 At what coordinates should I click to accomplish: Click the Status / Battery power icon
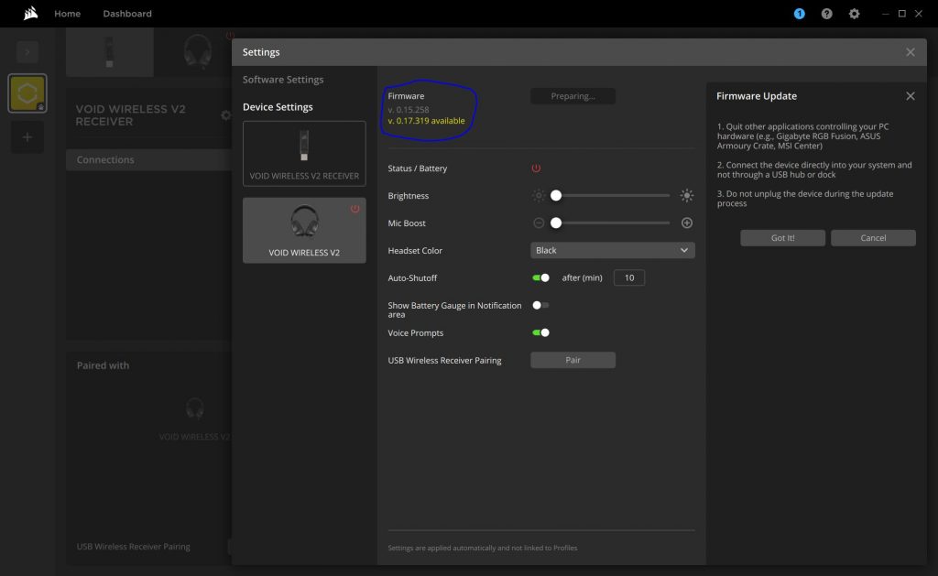(536, 168)
